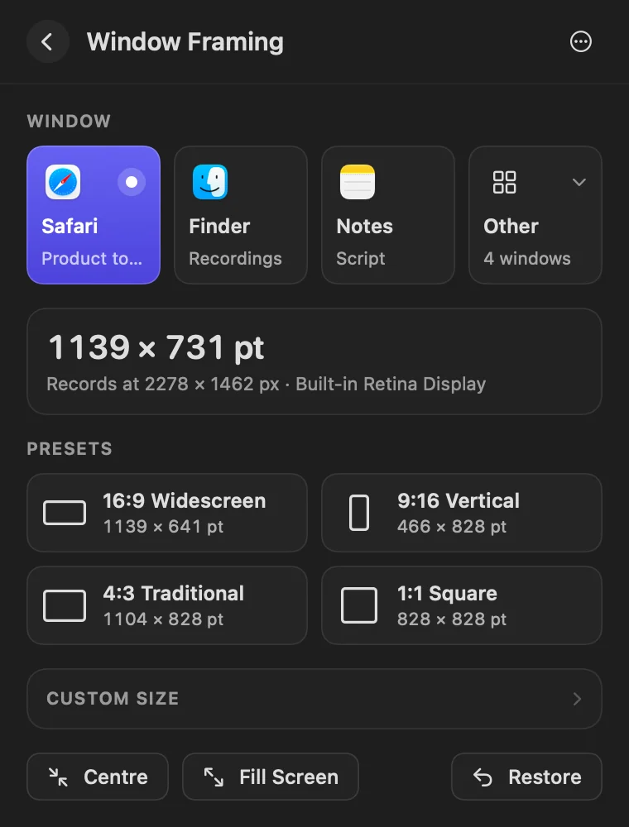Click the Finder face app icon
The image size is (629, 827).
coord(210,182)
